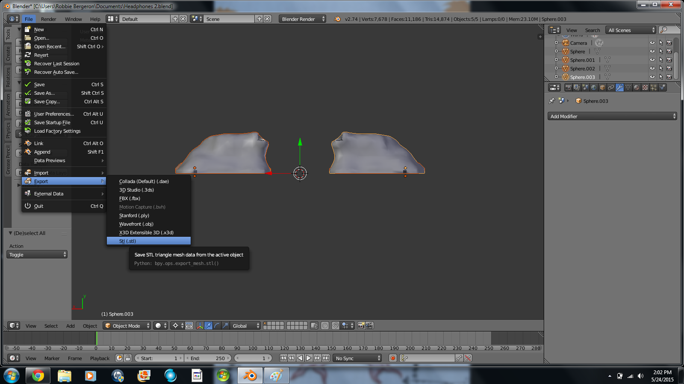Open Render properties tab camera icon
684x384 pixels.
tap(568, 87)
